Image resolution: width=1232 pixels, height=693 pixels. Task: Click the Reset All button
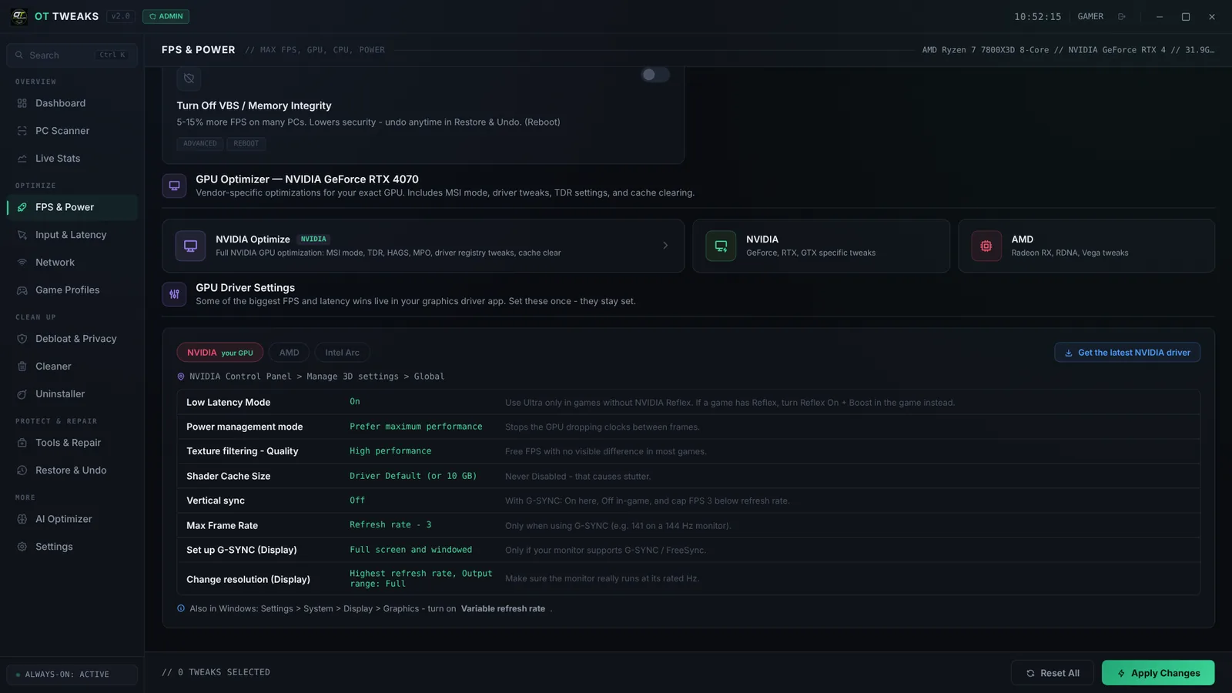(x=1052, y=673)
